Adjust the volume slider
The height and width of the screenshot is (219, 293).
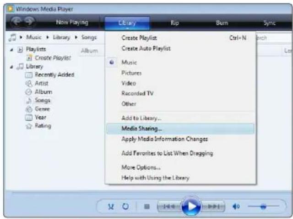click(263, 206)
